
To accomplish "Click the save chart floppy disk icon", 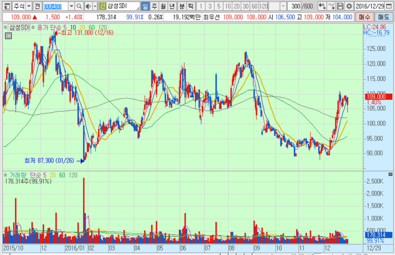I will 340,6.
